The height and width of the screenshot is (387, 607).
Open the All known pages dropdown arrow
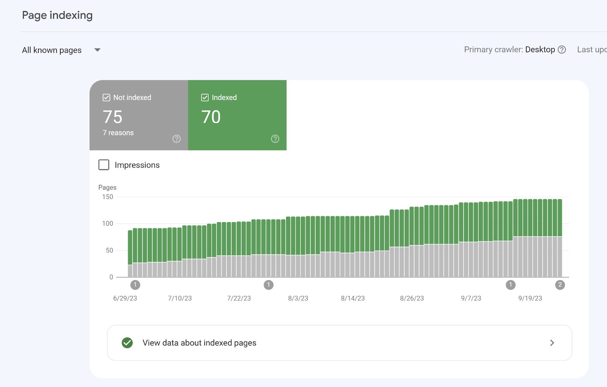(x=97, y=50)
